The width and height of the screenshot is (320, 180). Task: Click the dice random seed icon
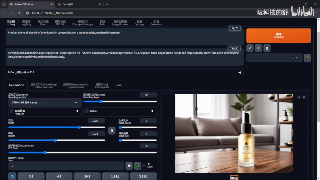[129, 166]
